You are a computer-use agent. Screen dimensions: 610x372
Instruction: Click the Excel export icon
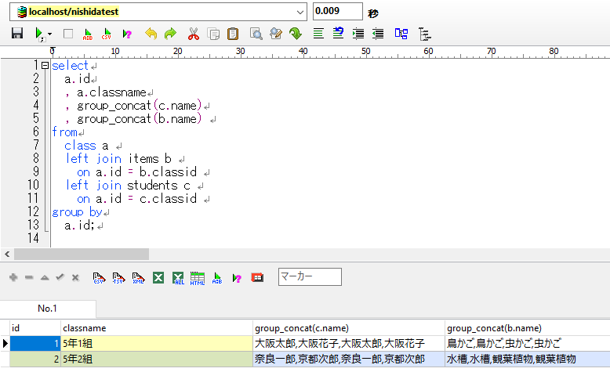pos(158,277)
